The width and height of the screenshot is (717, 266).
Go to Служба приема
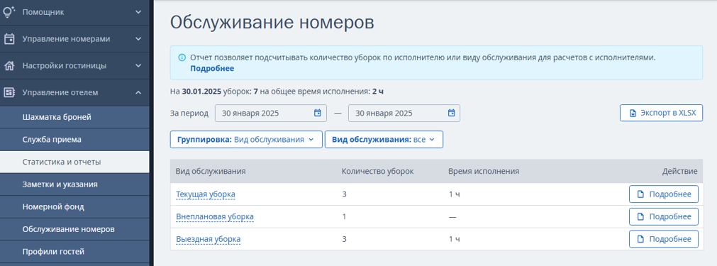pyautogui.click(x=74, y=140)
